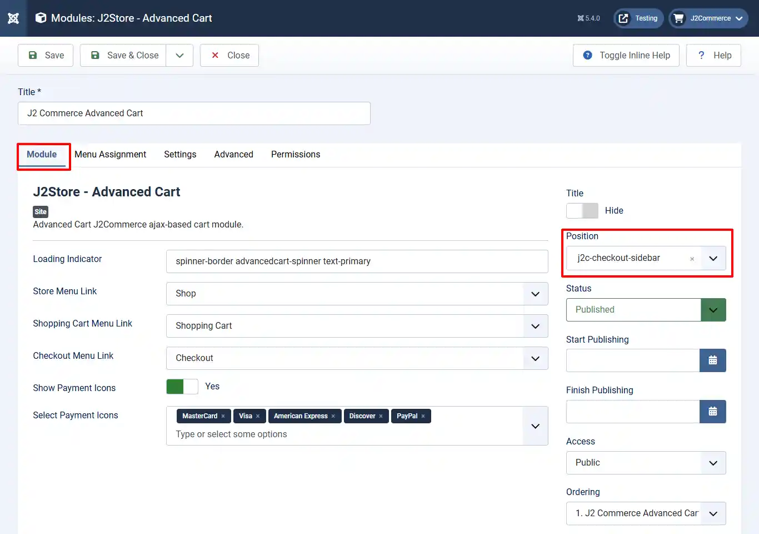
Task: Save the module
Action: coord(46,56)
